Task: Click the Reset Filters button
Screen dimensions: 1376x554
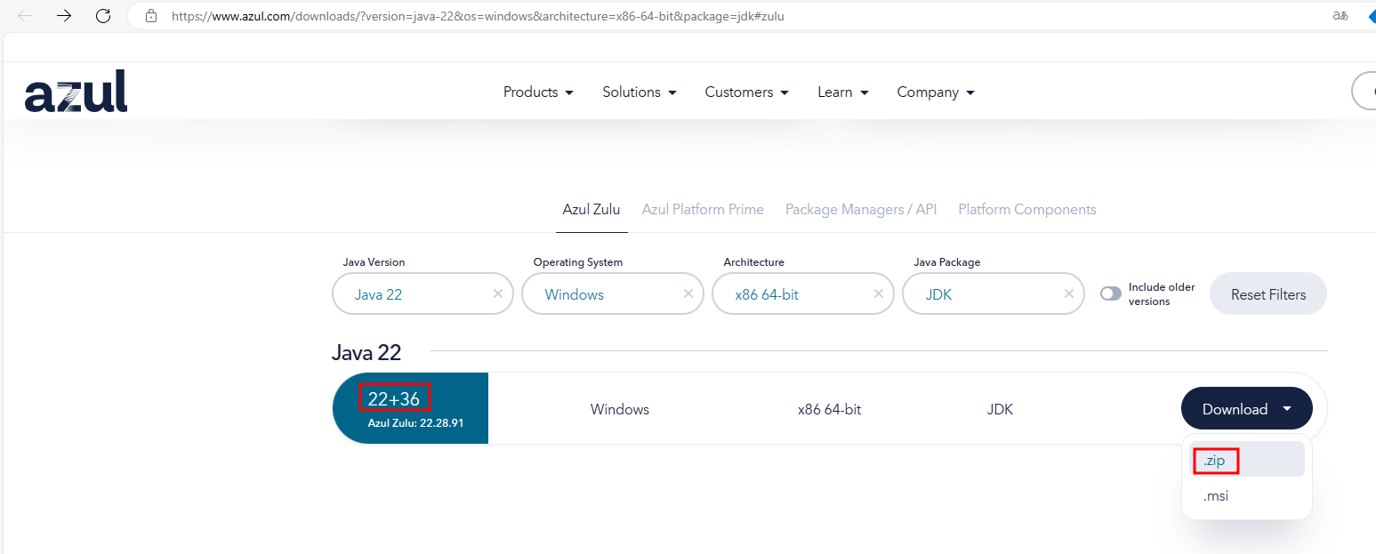Action: point(1268,294)
